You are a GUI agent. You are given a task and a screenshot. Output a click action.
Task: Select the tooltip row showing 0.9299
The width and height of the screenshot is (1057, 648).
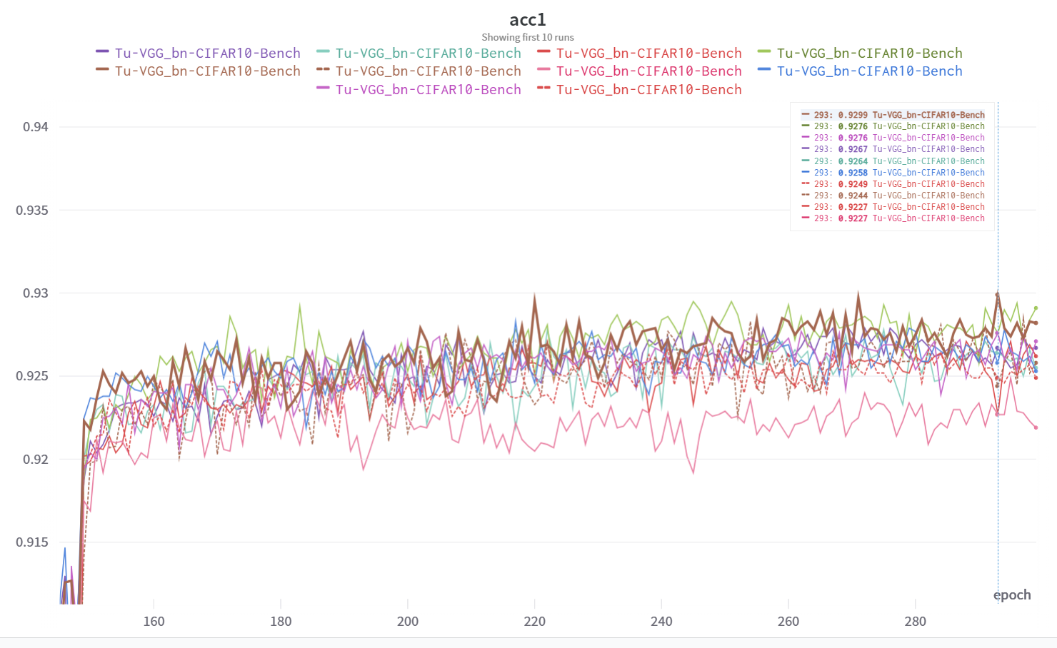point(890,113)
